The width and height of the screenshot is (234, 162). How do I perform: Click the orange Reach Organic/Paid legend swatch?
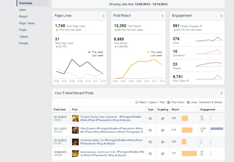[137, 102]
